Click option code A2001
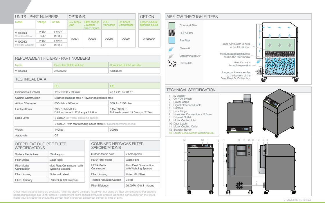 point(75,39)
